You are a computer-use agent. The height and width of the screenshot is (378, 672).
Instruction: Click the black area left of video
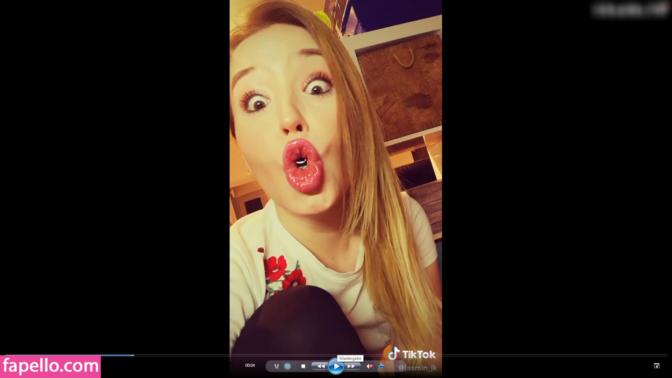coord(115,175)
